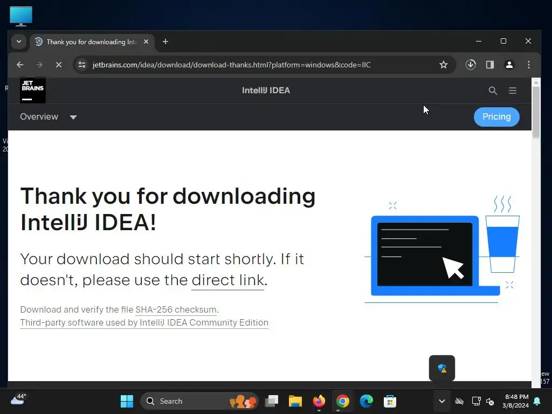
Task: Open the weather widget showing 44°
Action: click(18, 399)
